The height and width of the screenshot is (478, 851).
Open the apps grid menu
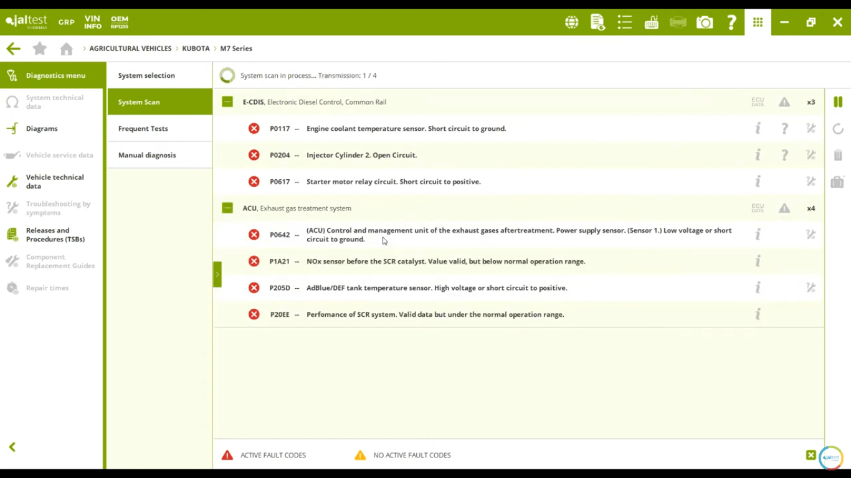coord(758,22)
